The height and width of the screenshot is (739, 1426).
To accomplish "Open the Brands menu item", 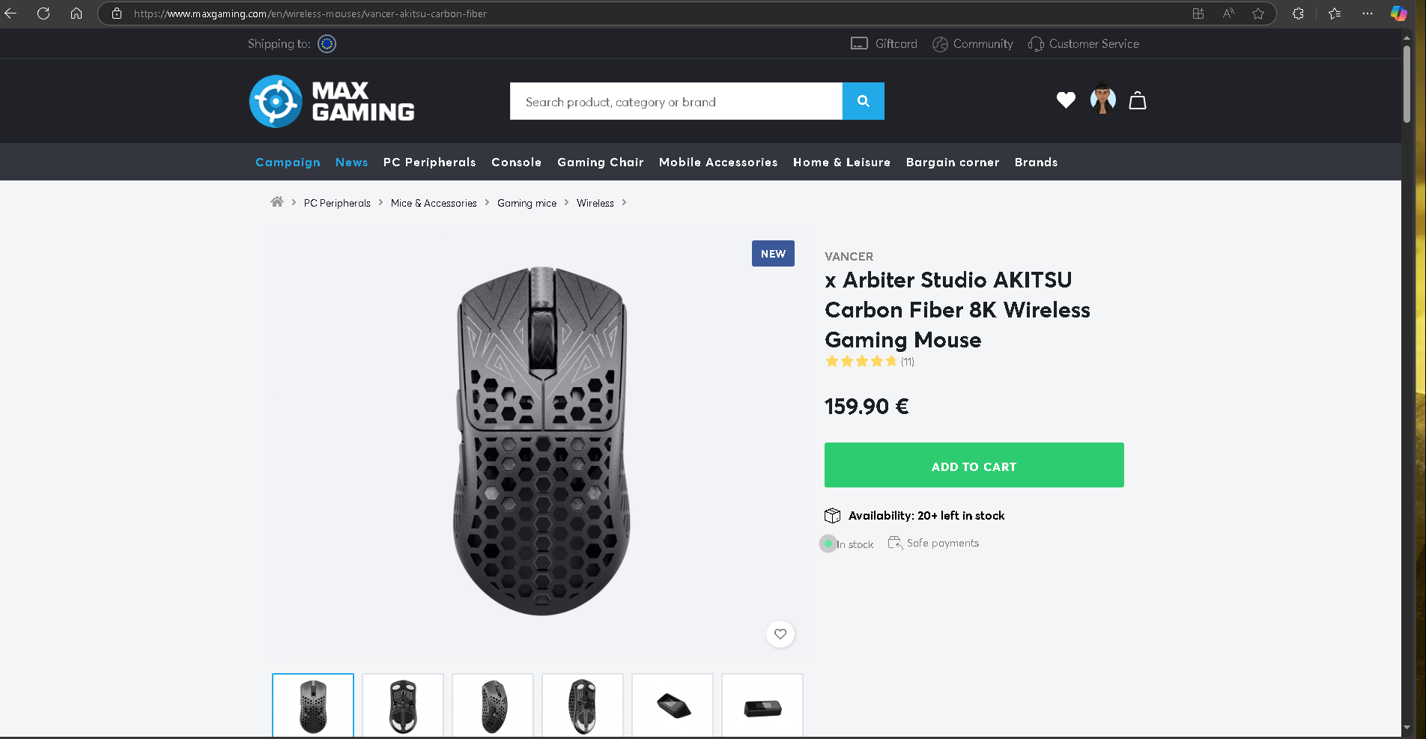I will 1036,162.
